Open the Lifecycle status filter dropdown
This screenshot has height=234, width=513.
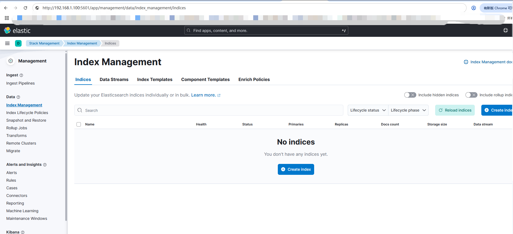point(368,110)
